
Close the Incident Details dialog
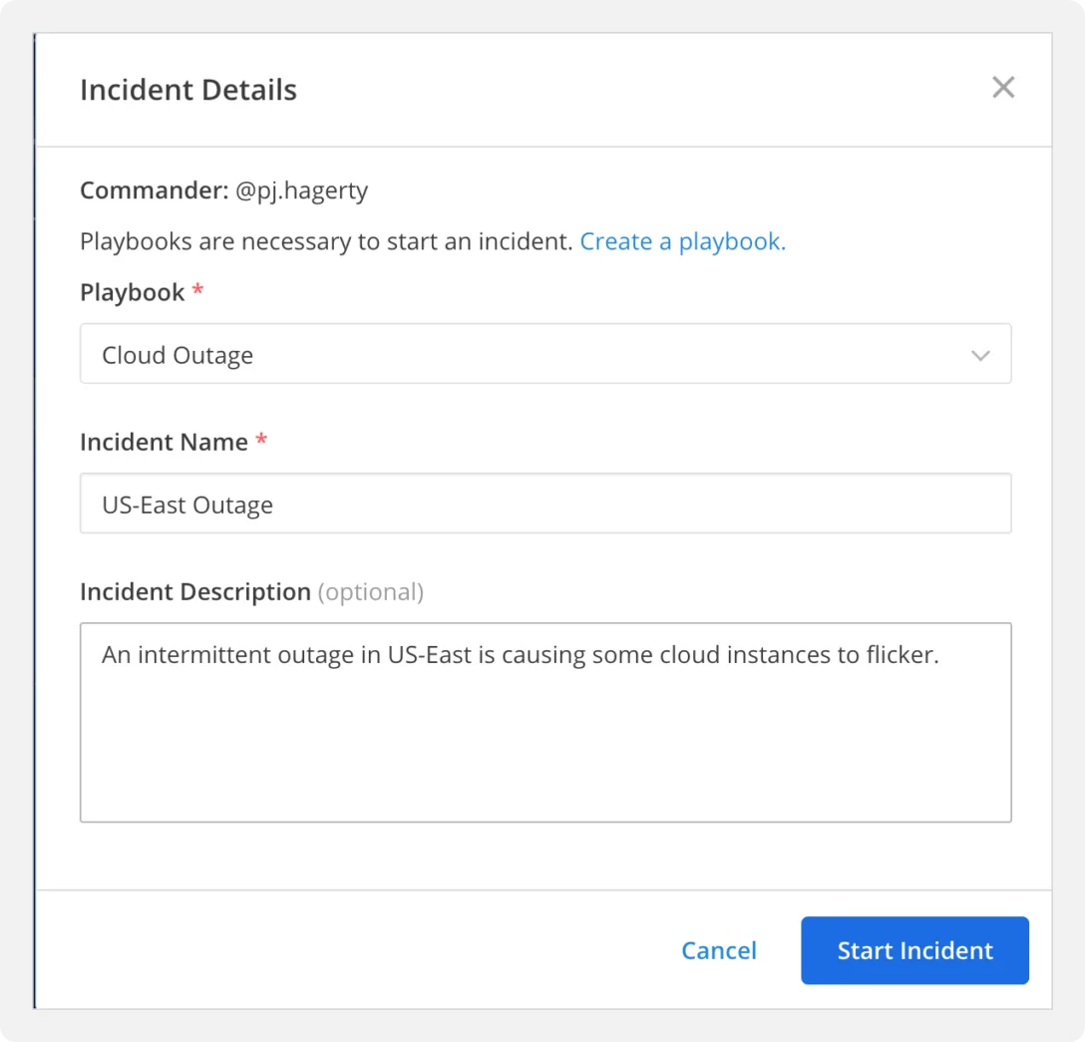pos(1002,88)
